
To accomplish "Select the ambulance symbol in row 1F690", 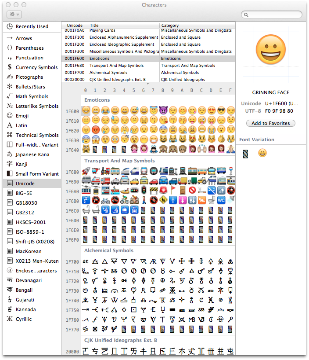I will (x=96, y=181).
